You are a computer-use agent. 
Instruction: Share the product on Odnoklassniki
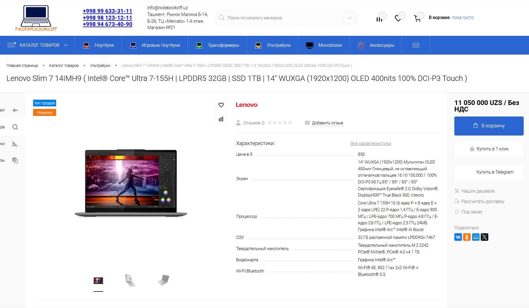pyautogui.click(x=467, y=237)
